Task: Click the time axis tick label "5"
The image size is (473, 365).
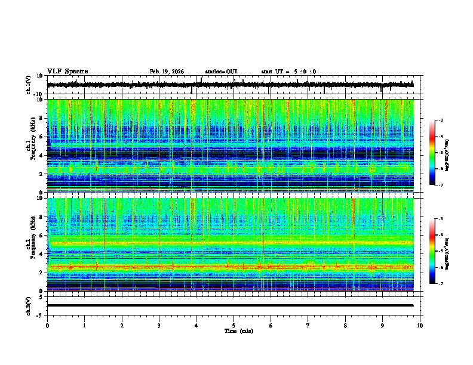Action: [234, 326]
